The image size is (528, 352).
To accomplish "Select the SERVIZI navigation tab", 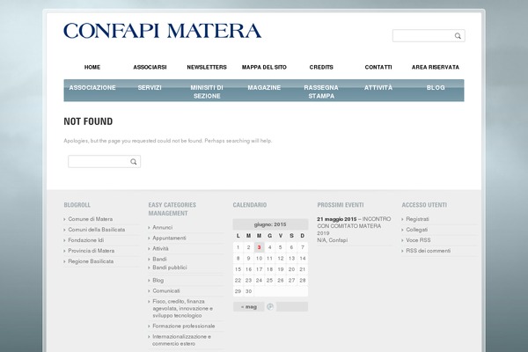I will point(150,88).
